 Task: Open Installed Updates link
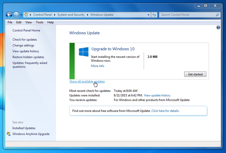(24, 128)
